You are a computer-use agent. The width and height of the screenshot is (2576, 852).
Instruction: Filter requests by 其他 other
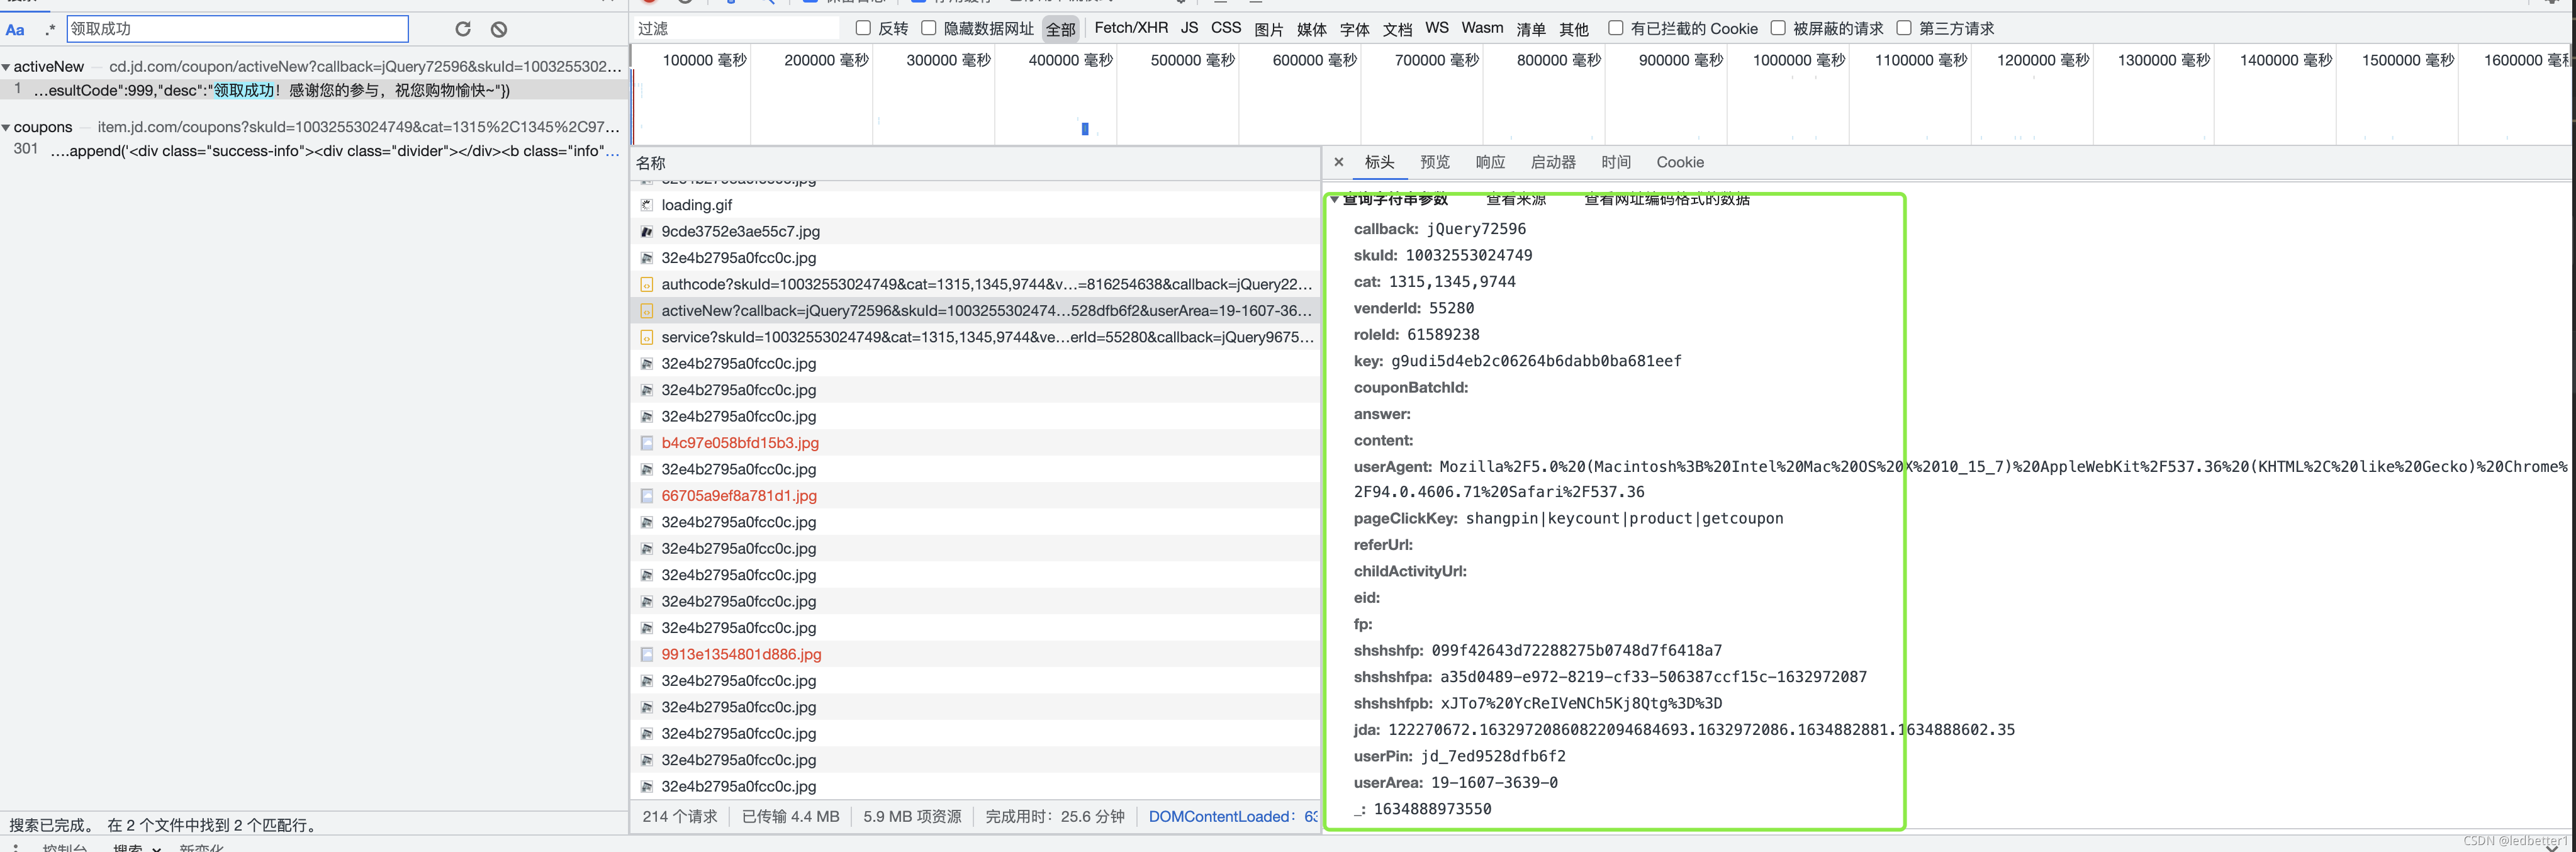point(1574,29)
